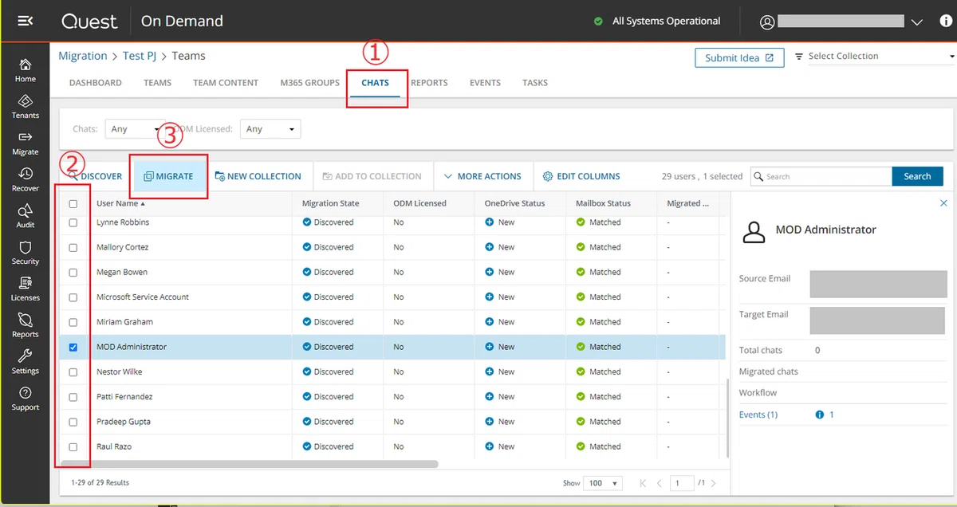Open the Chats filter dropdown
Image resolution: width=957 pixels, height=507 pixels.
pos(135,129)
